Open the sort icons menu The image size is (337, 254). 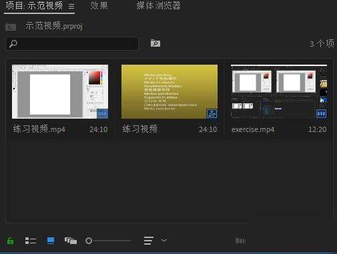[148, 241]
